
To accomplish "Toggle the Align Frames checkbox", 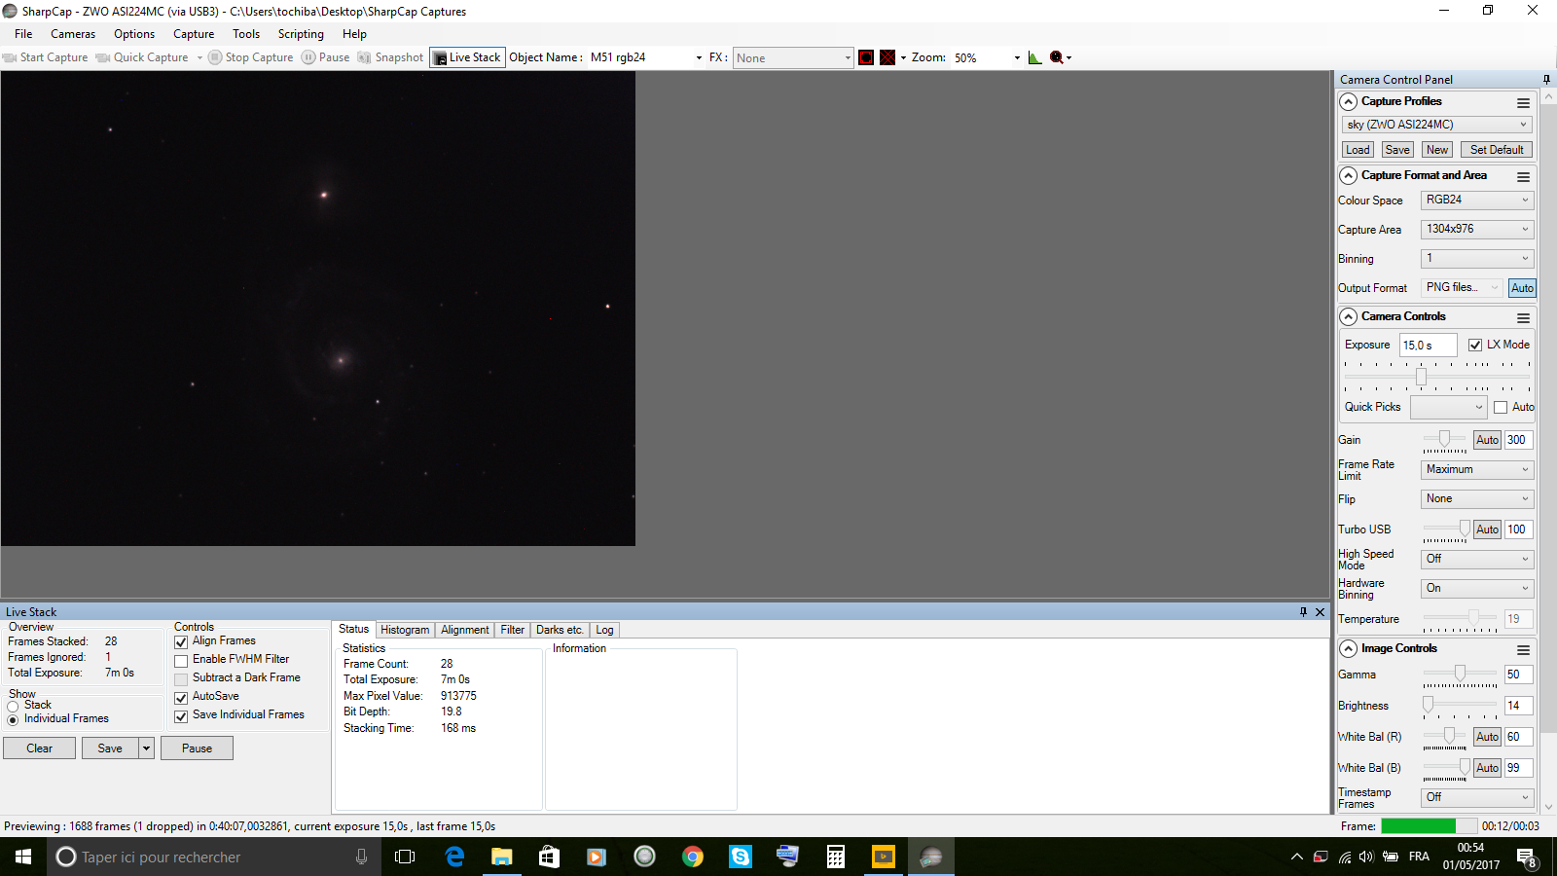I will 181,642.
